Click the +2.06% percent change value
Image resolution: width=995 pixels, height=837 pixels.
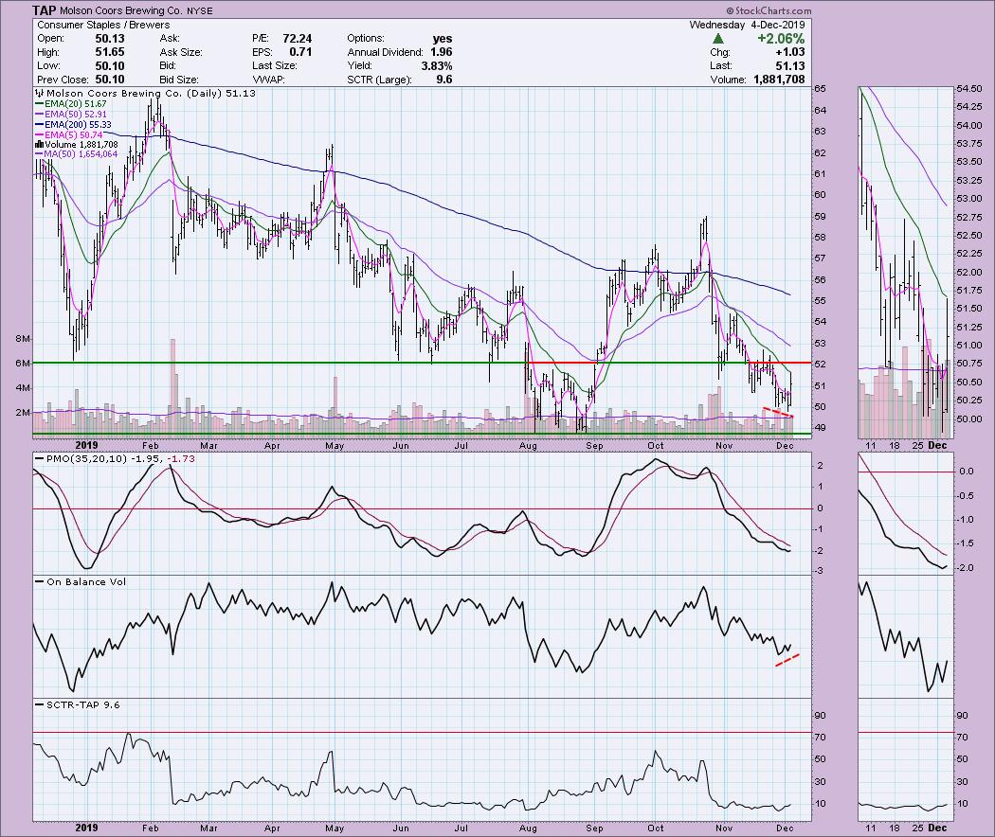click(x=781, y=39)
